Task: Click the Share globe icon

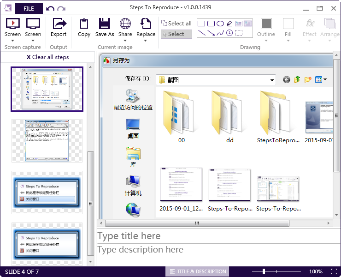Action: click(125, 24)
